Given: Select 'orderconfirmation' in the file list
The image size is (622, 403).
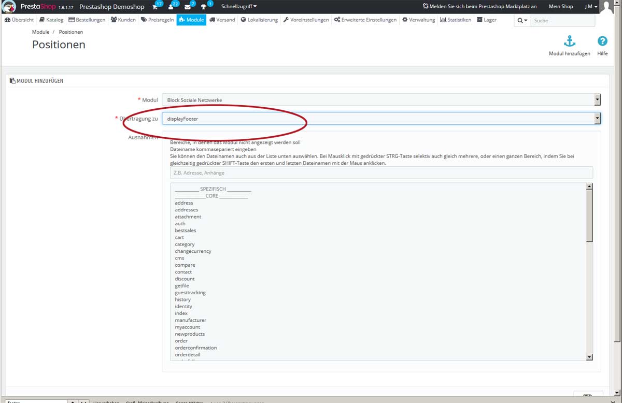Looking at the screenshot, I should 196,348.
